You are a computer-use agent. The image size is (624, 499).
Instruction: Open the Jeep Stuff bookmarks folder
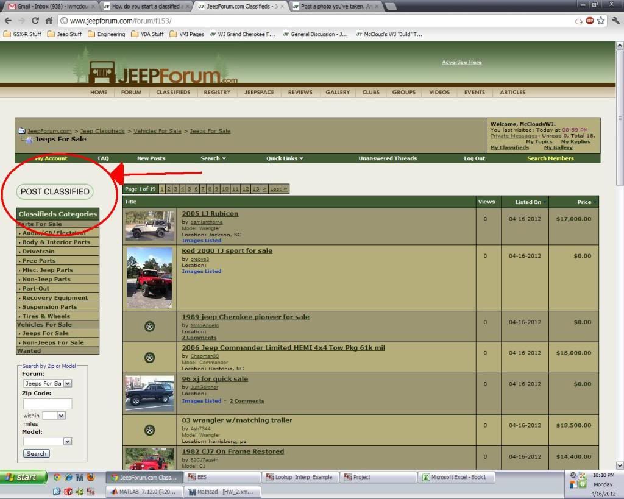[x=65, y=34]
